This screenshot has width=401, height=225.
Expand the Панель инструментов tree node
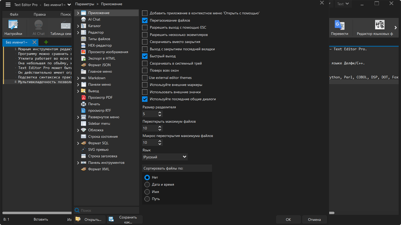78,163
